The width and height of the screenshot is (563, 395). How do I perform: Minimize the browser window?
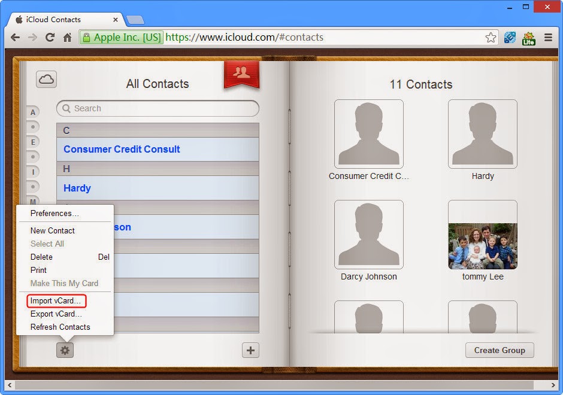click(x=509, y=7)
